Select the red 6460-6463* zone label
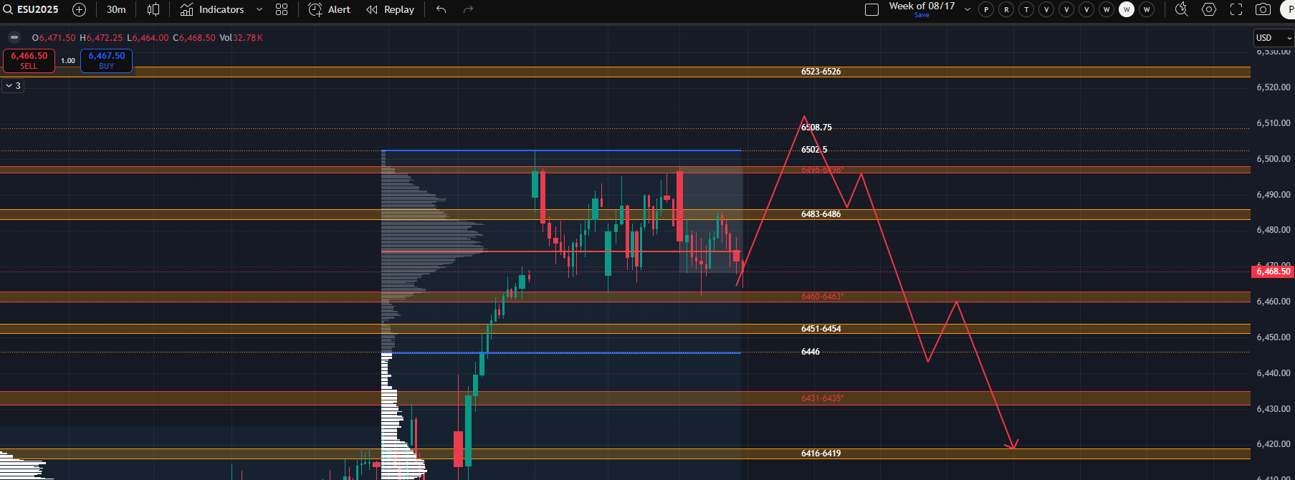 [822, 297]
